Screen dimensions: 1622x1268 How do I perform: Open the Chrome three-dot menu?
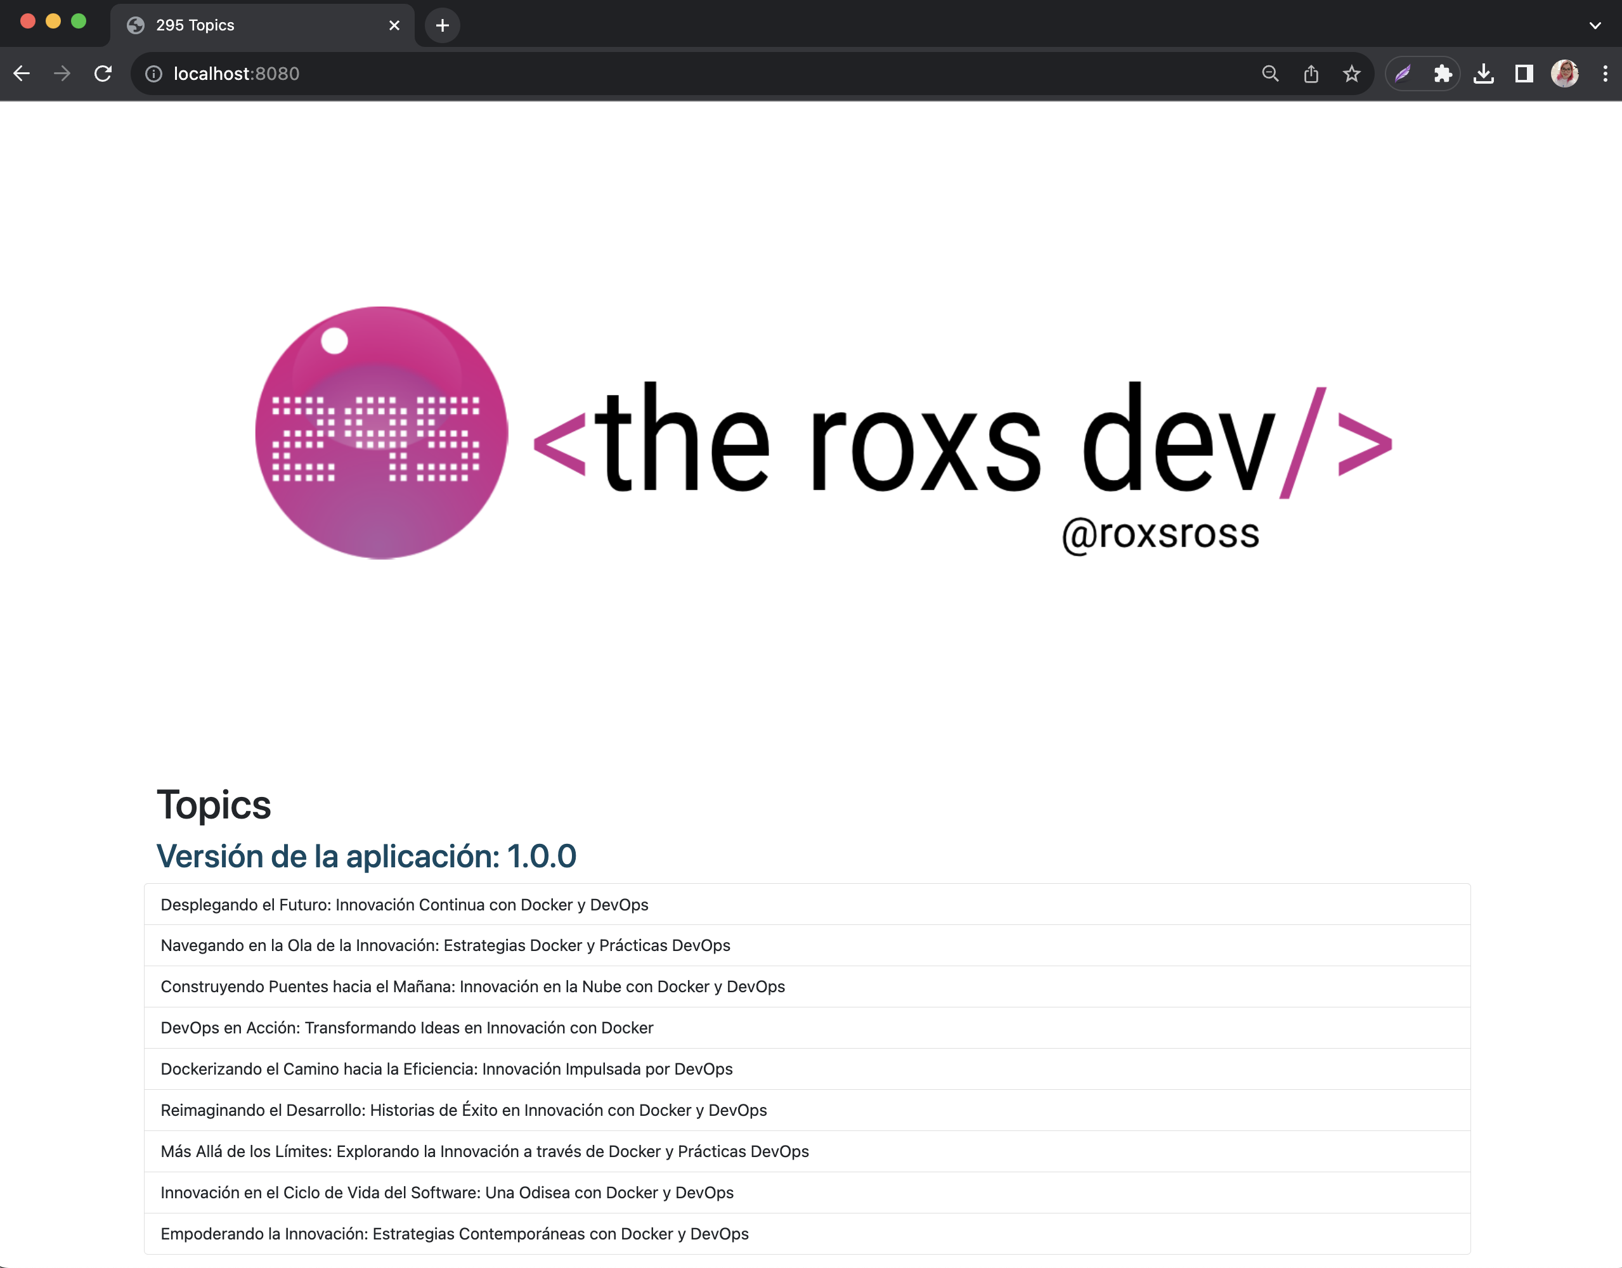point(1605,74)
